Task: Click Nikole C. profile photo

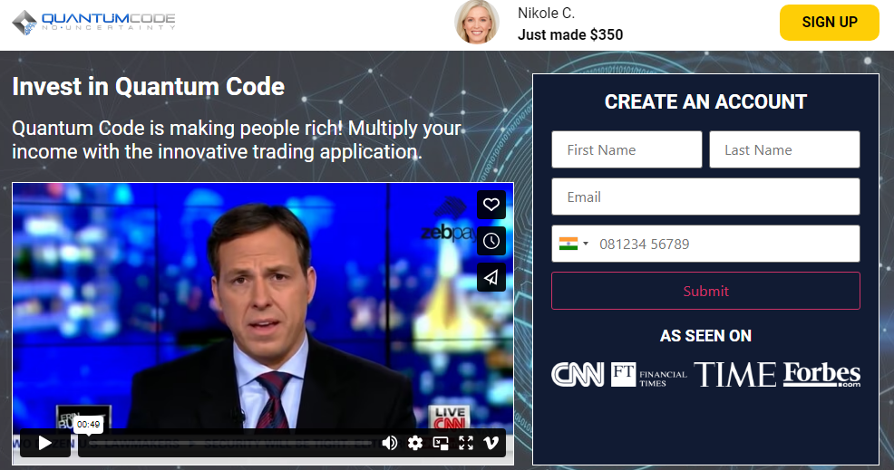Action: (477, 23)
